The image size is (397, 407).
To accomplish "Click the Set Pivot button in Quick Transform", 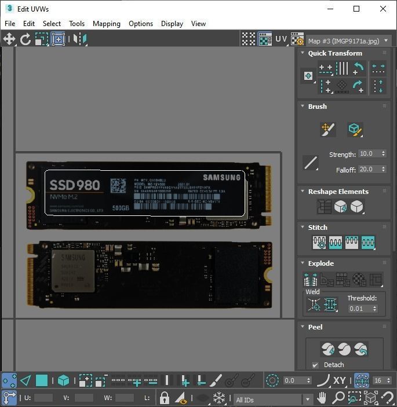I will click(308, 76).
